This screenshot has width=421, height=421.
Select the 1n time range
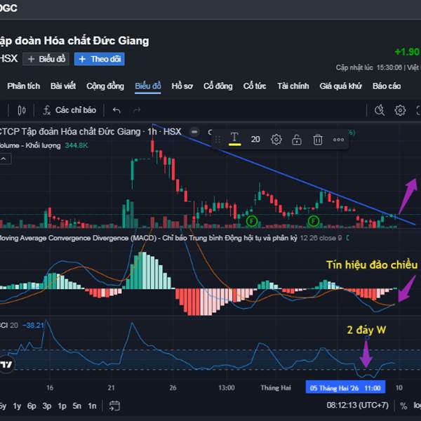tap(92, 406)
